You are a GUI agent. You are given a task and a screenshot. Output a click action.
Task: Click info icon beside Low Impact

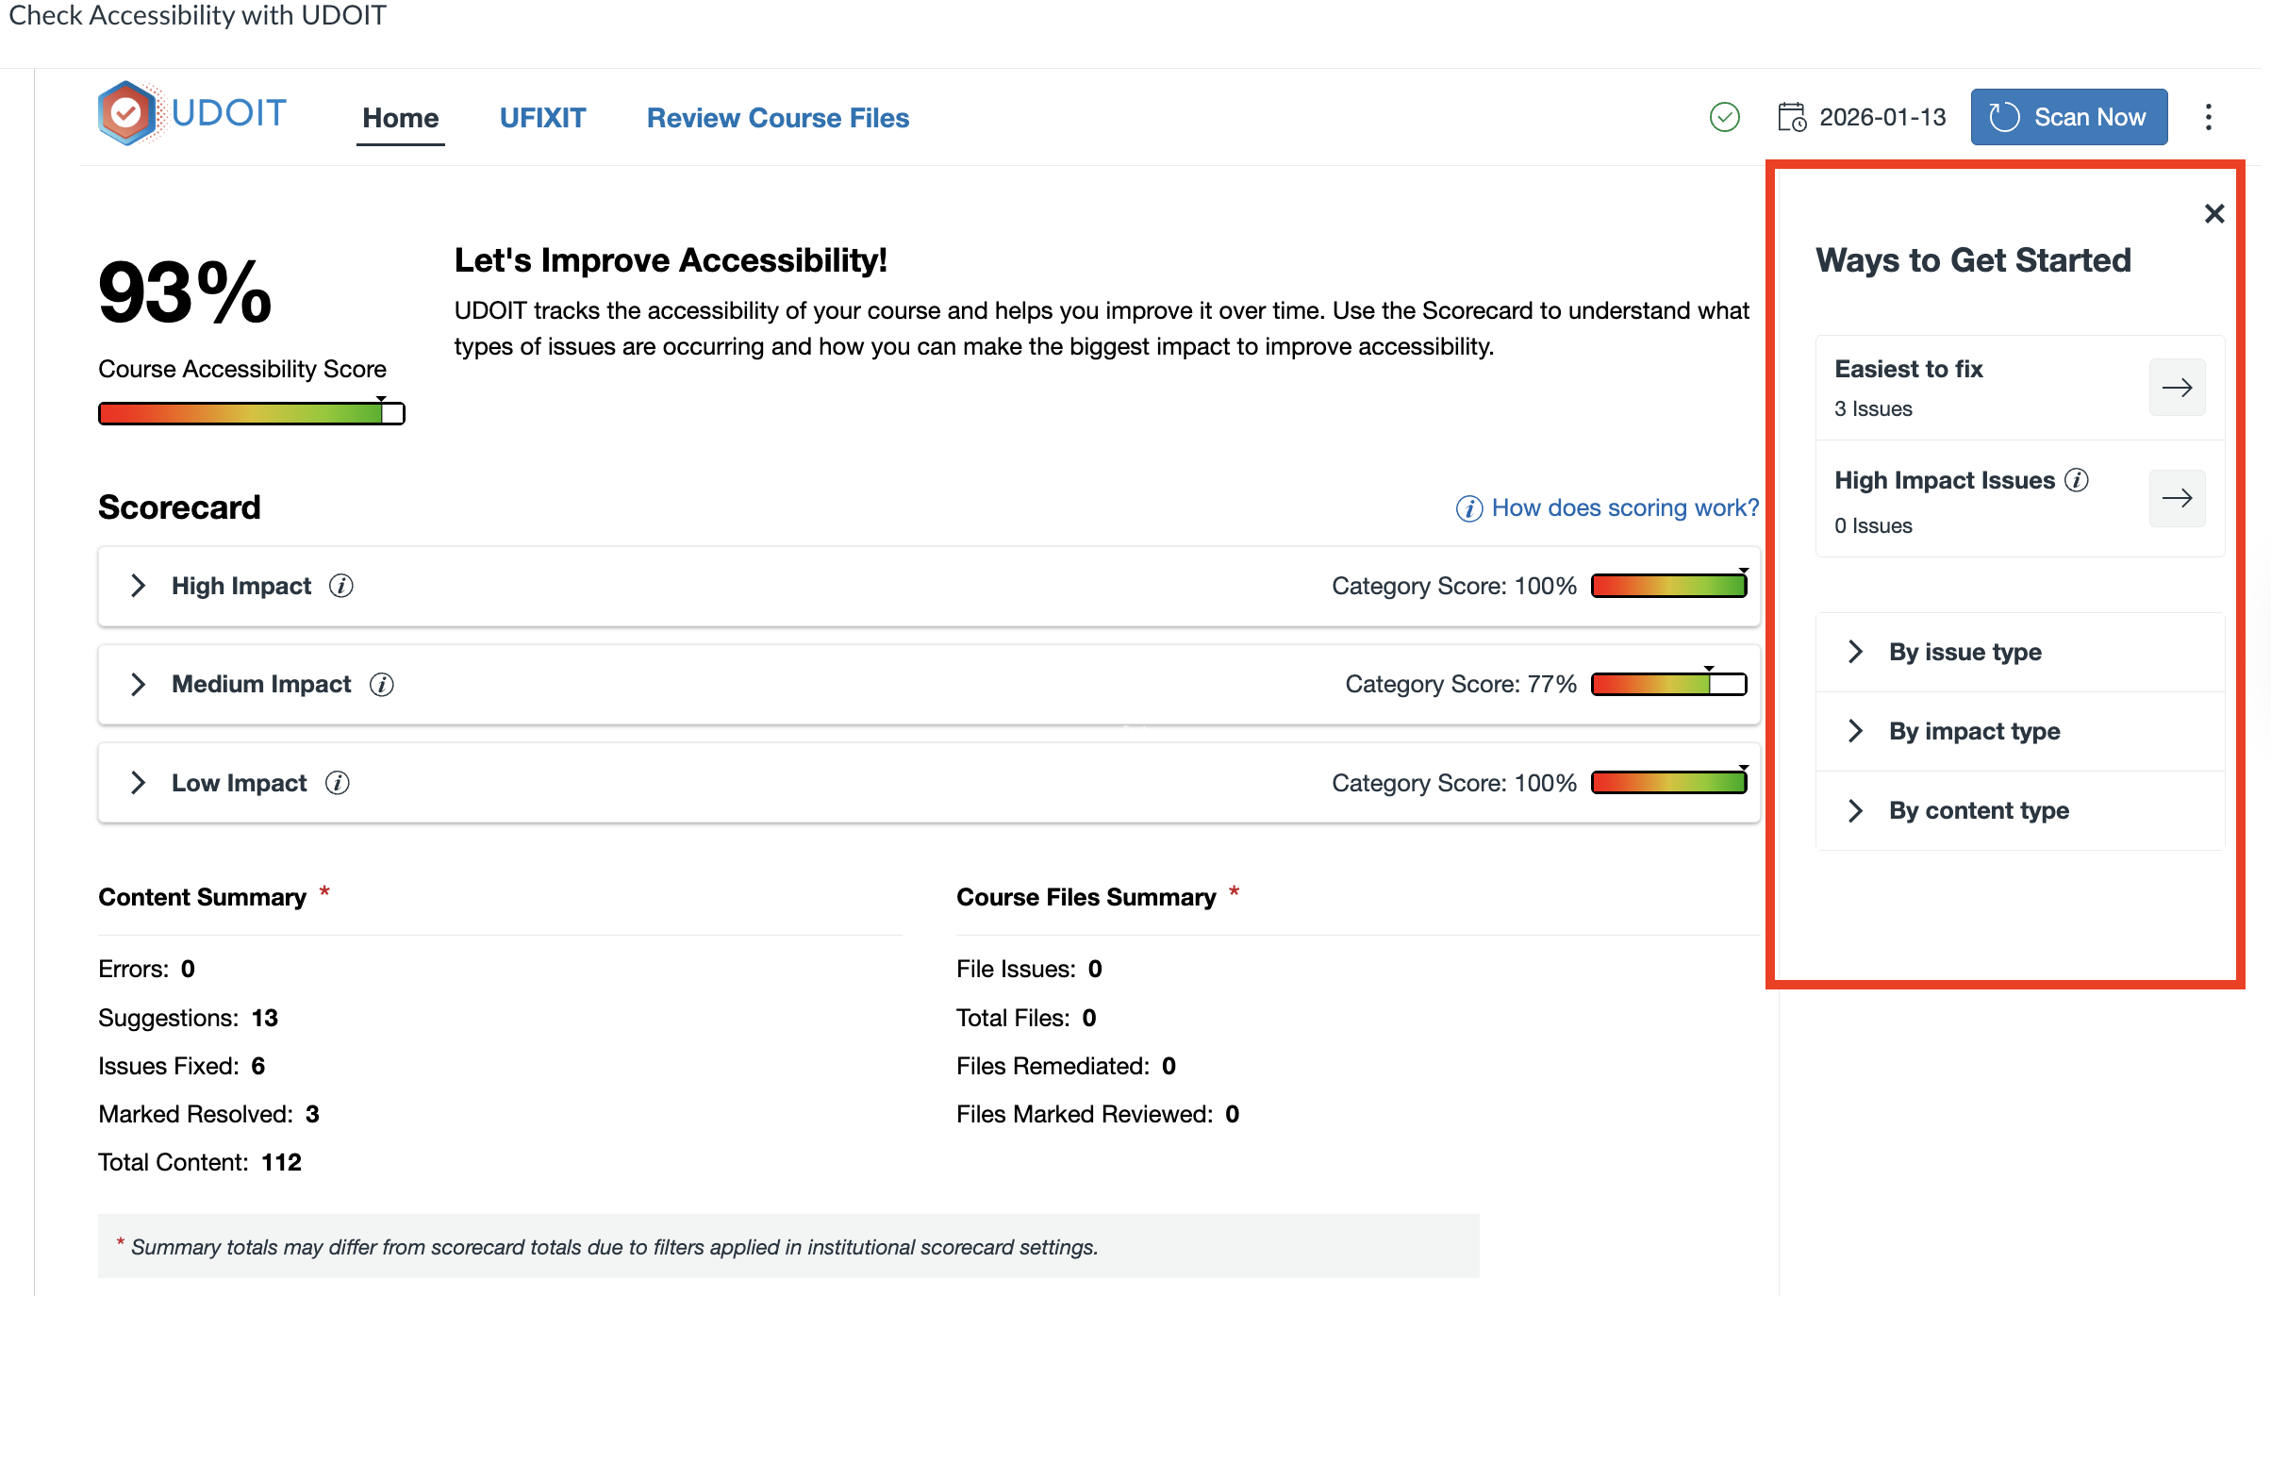[x=337, y=783]
